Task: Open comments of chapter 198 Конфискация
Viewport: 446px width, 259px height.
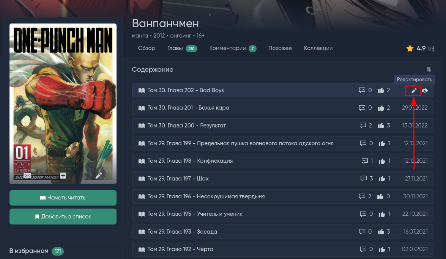Action: [x=365, y=161]
